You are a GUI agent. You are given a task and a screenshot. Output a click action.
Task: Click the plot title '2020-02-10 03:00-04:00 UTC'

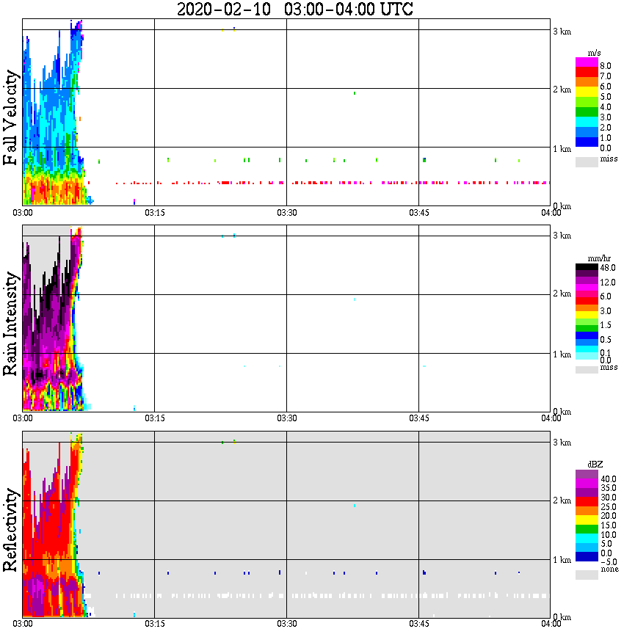[x=294, y=9]
